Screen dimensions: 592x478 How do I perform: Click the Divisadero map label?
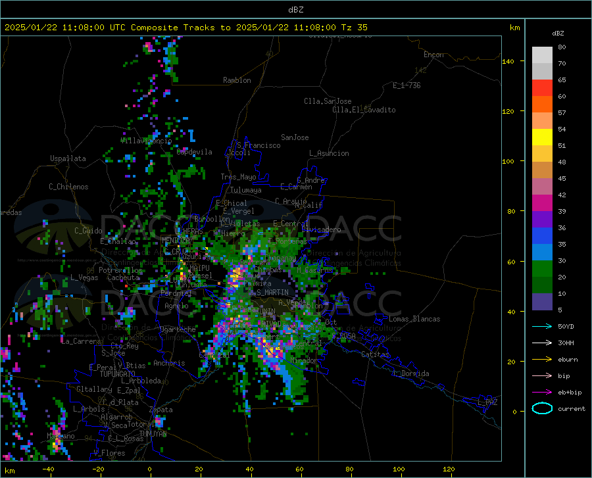coord(321,229)
